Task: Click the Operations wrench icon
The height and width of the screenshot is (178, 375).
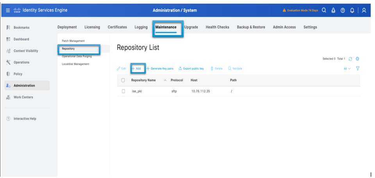Action: [8, 62]
